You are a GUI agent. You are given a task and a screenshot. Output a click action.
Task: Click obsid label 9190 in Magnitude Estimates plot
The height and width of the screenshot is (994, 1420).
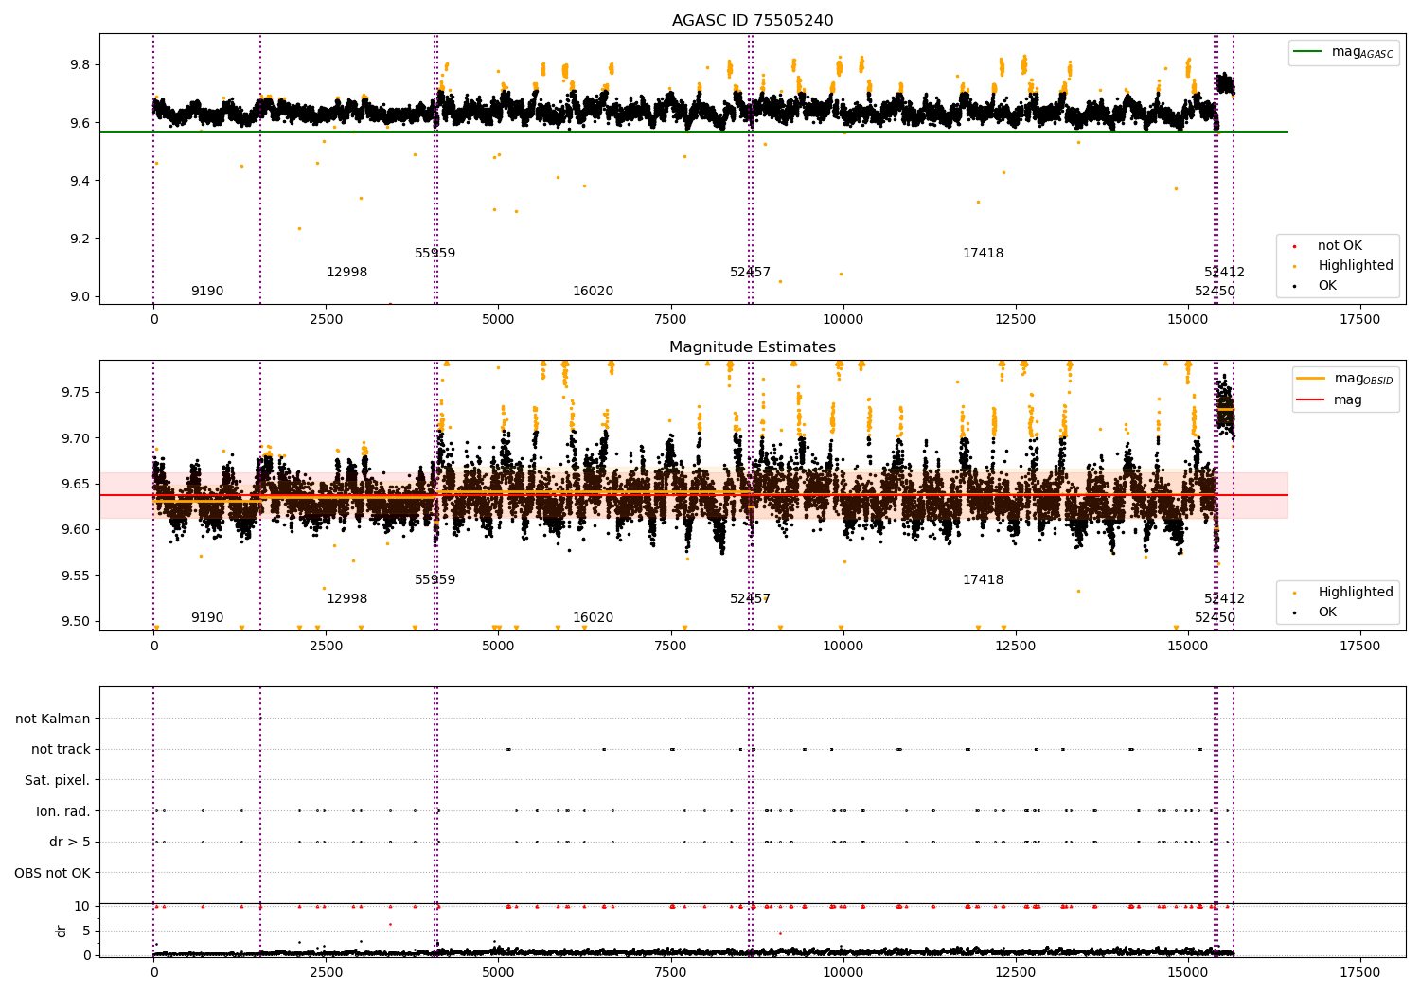(x=207, y=618)
